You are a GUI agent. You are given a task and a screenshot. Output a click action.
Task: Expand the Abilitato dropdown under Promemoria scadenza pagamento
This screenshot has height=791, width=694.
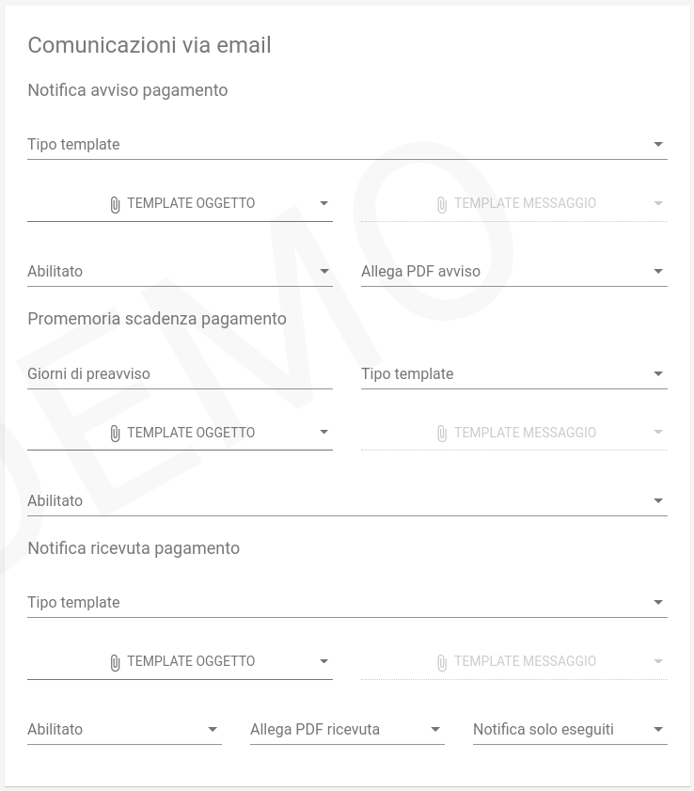pos(347,501)
